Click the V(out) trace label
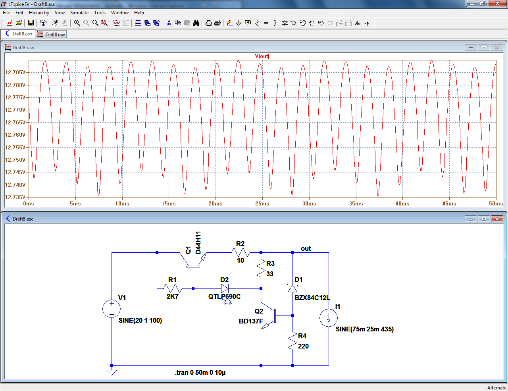The width and height of the screenshot is (508, 391). tap(262, 56)
